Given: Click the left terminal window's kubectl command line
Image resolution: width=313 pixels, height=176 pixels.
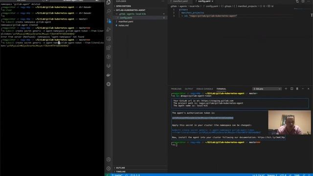Looking at the screenshot, I should pos(52,44).
